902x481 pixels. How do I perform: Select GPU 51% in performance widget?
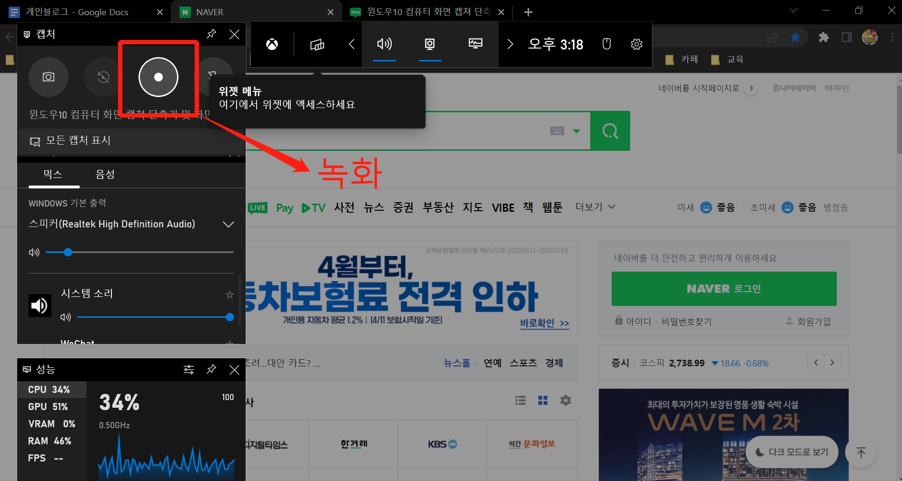(x=52, y=407)
